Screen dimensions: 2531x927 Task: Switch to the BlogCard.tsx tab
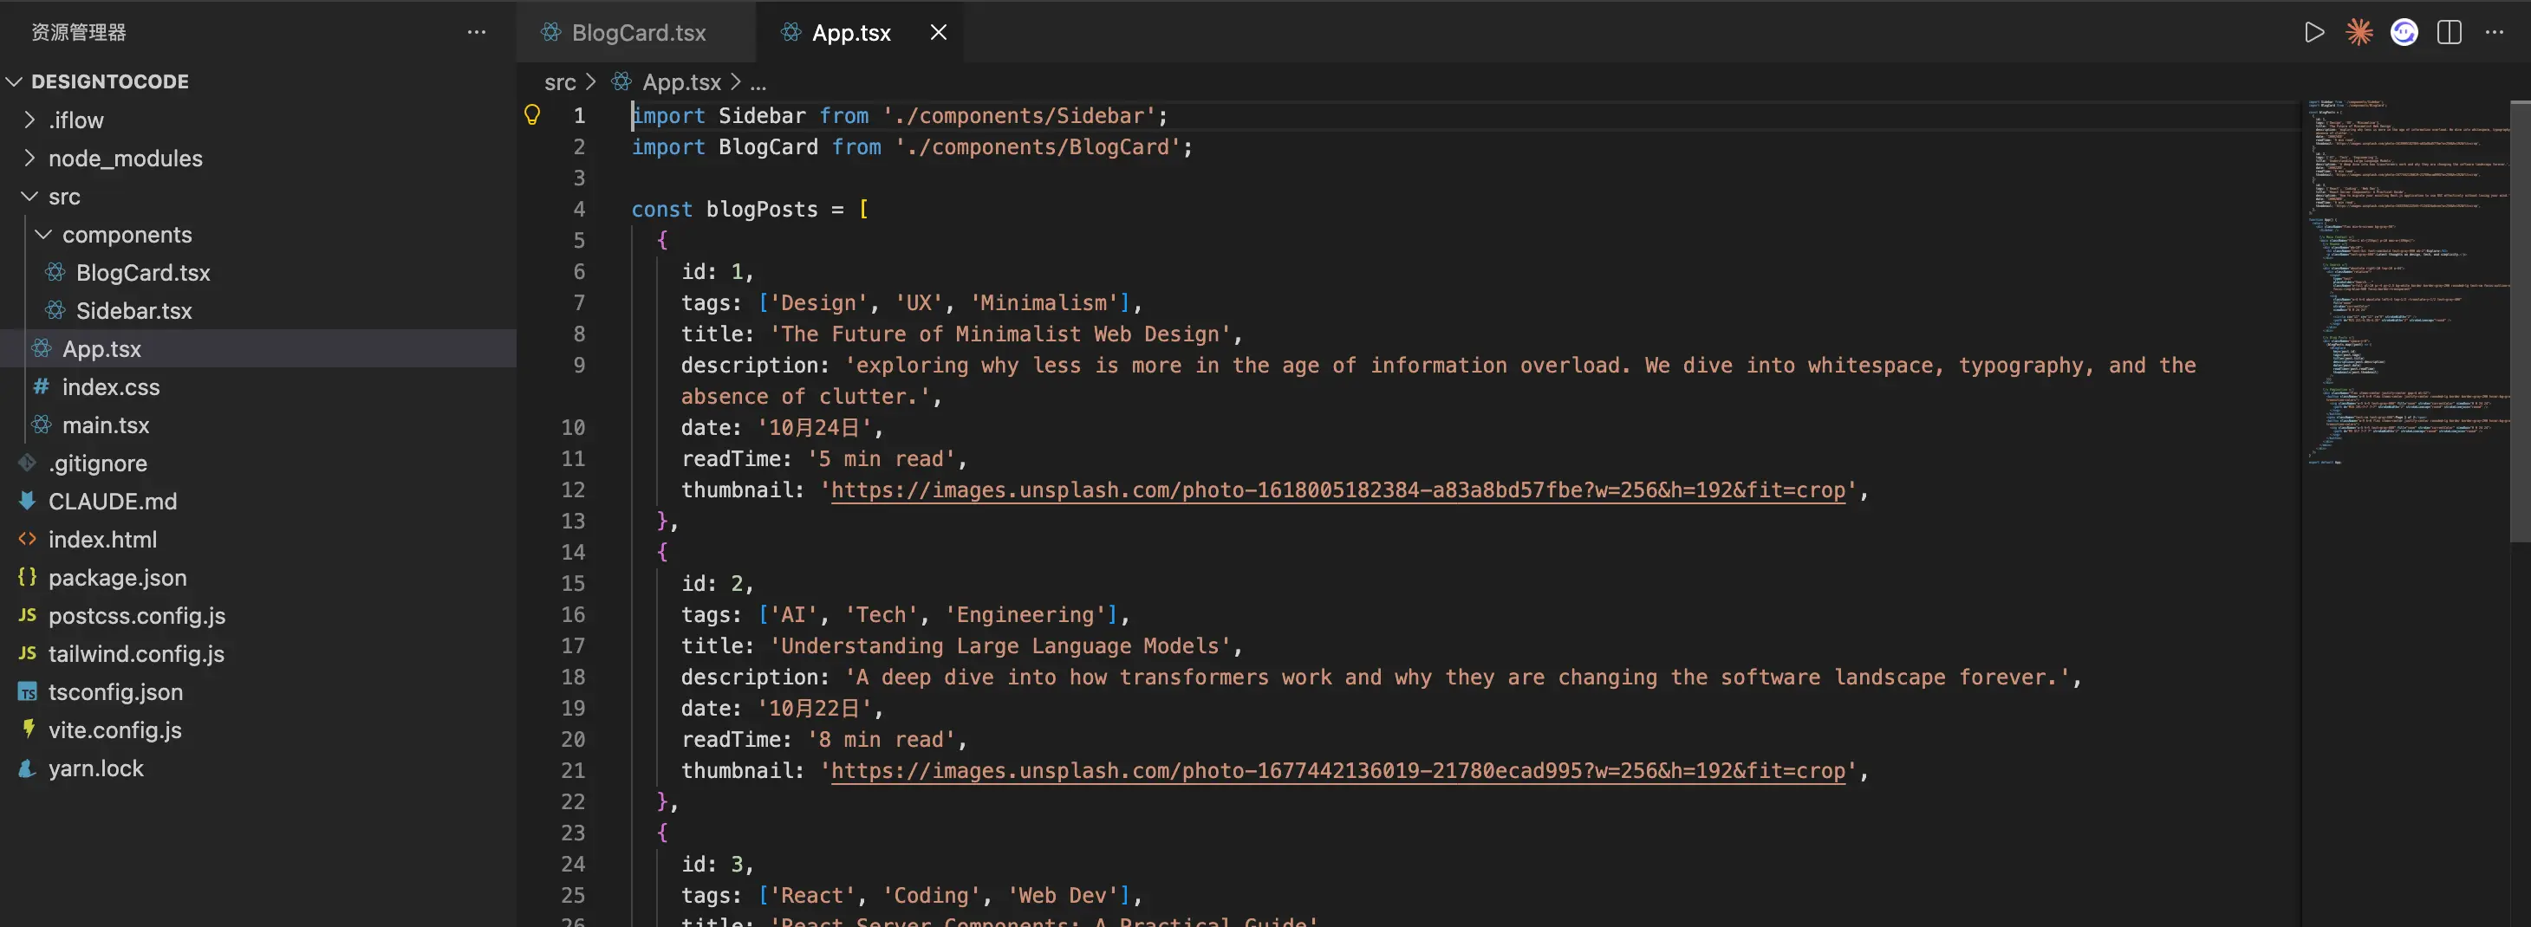[x=638, y=32]
